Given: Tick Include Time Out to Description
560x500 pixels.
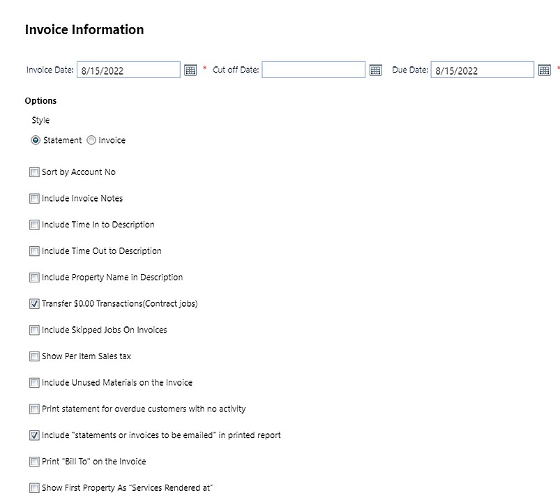Looking at the screenshot, I should tap(34, 252).
